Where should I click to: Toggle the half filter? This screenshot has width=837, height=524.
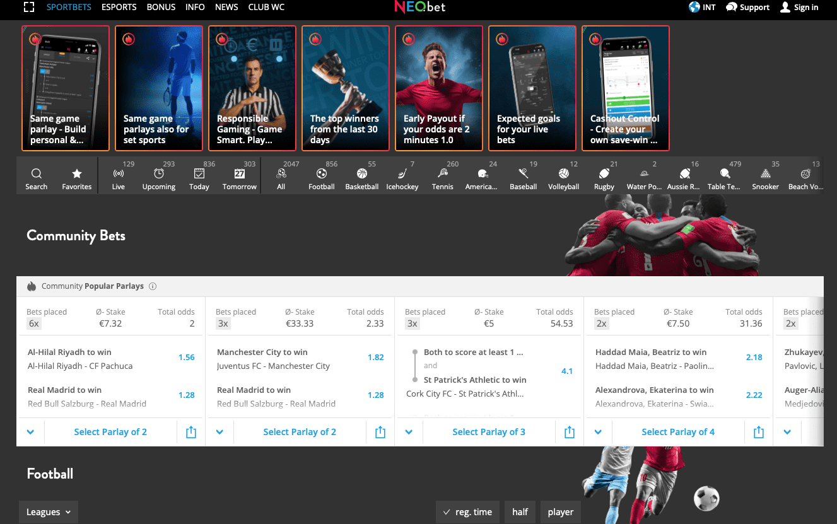(x=520, y=512)
